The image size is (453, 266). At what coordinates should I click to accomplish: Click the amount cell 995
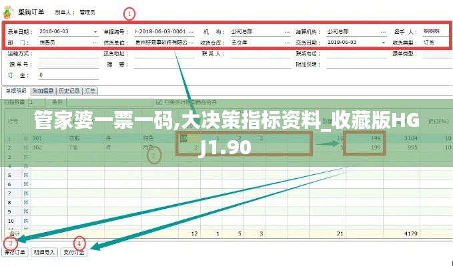point(402,148)
